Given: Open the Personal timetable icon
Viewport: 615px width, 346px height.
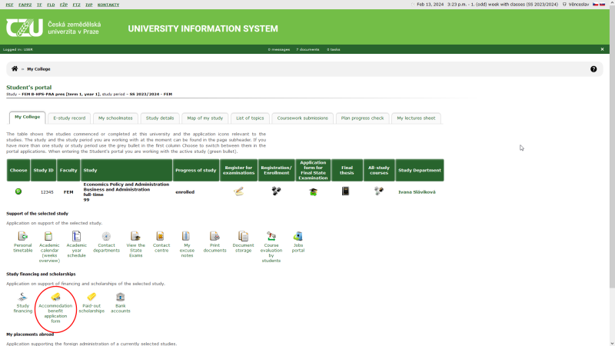Looking at the screenshot, I should [22, 236].
